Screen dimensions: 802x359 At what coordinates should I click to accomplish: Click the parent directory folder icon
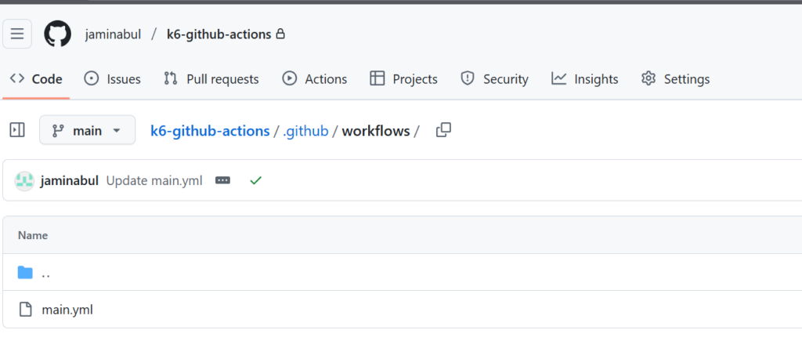click(25, 273)
